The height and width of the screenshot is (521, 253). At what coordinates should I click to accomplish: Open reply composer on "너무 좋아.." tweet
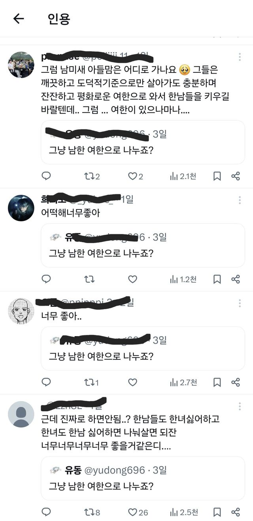click(47, 382)
